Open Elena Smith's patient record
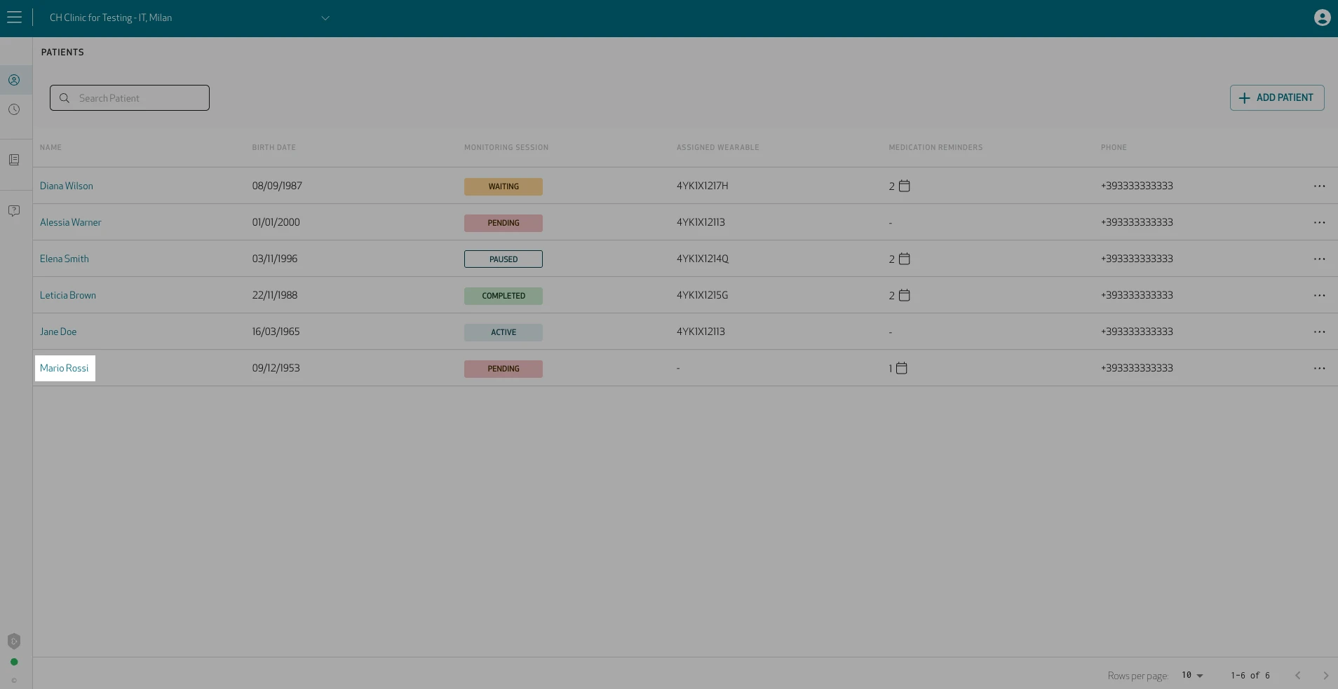Screen dimensions: 1338x689 65,259
